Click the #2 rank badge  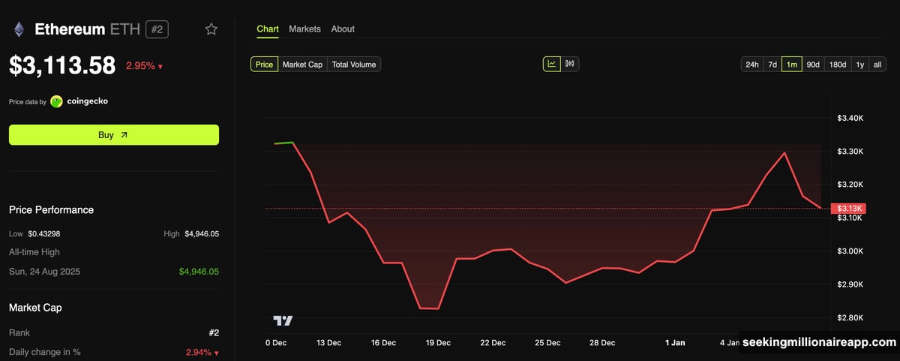157,29
